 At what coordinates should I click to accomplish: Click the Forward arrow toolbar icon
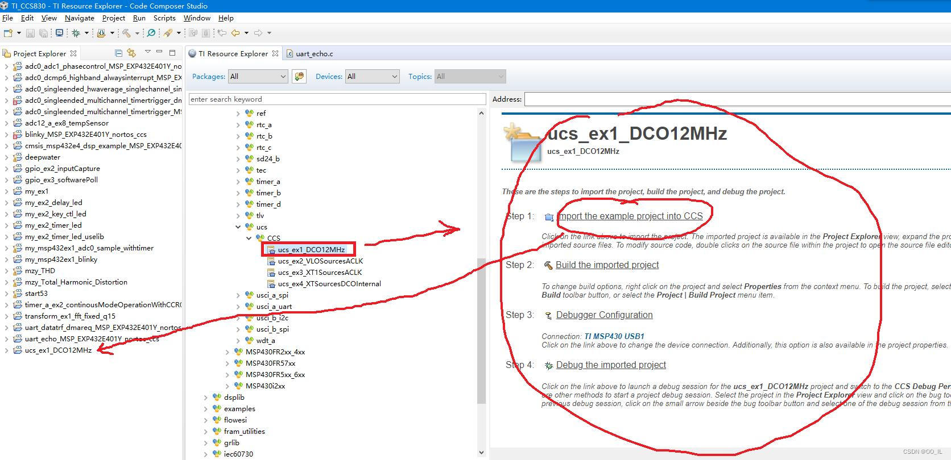click(x=258, y=33)
